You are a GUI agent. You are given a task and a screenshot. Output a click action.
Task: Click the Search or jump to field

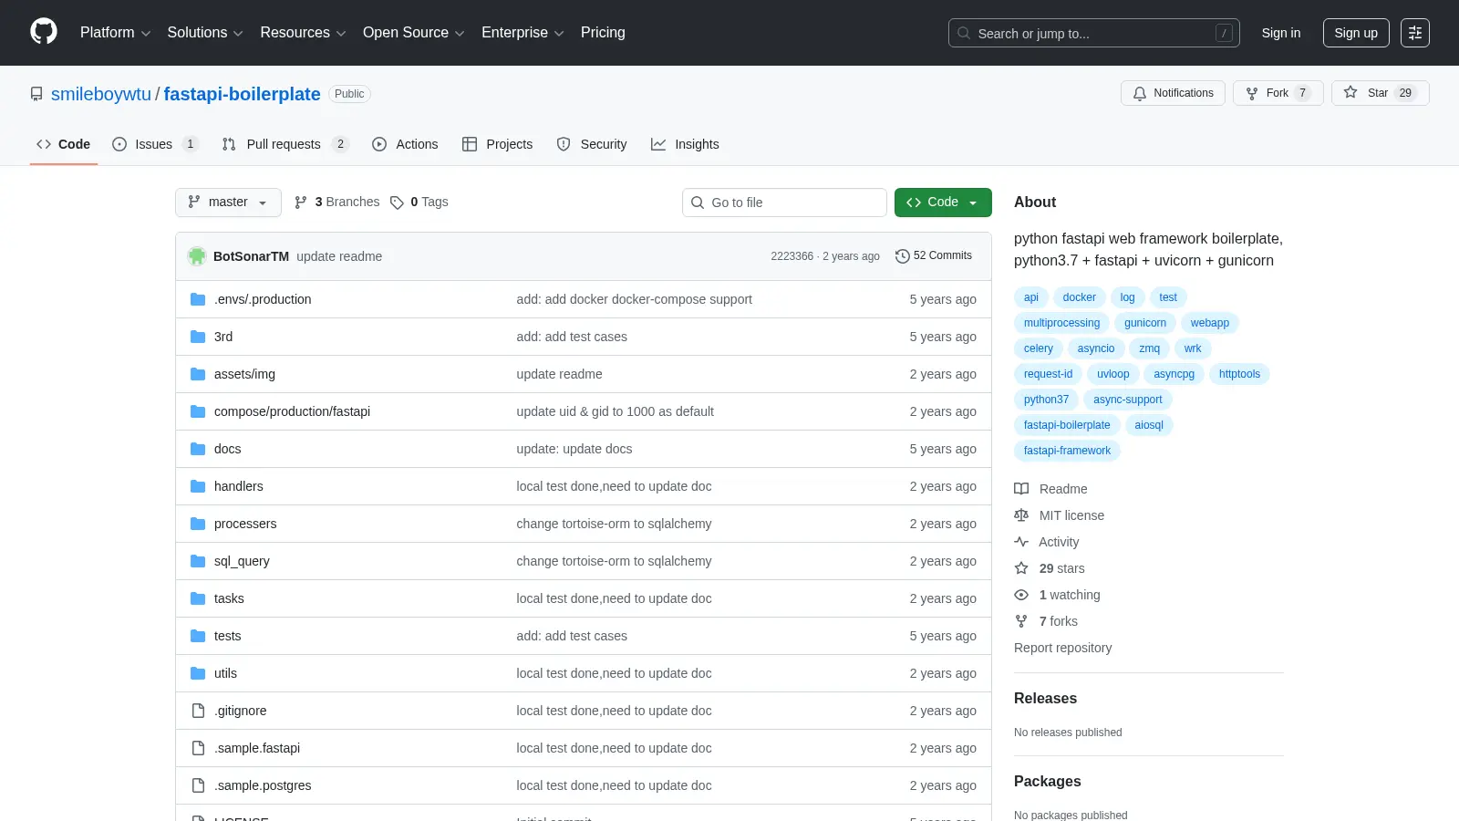(x=1094, y=33)
